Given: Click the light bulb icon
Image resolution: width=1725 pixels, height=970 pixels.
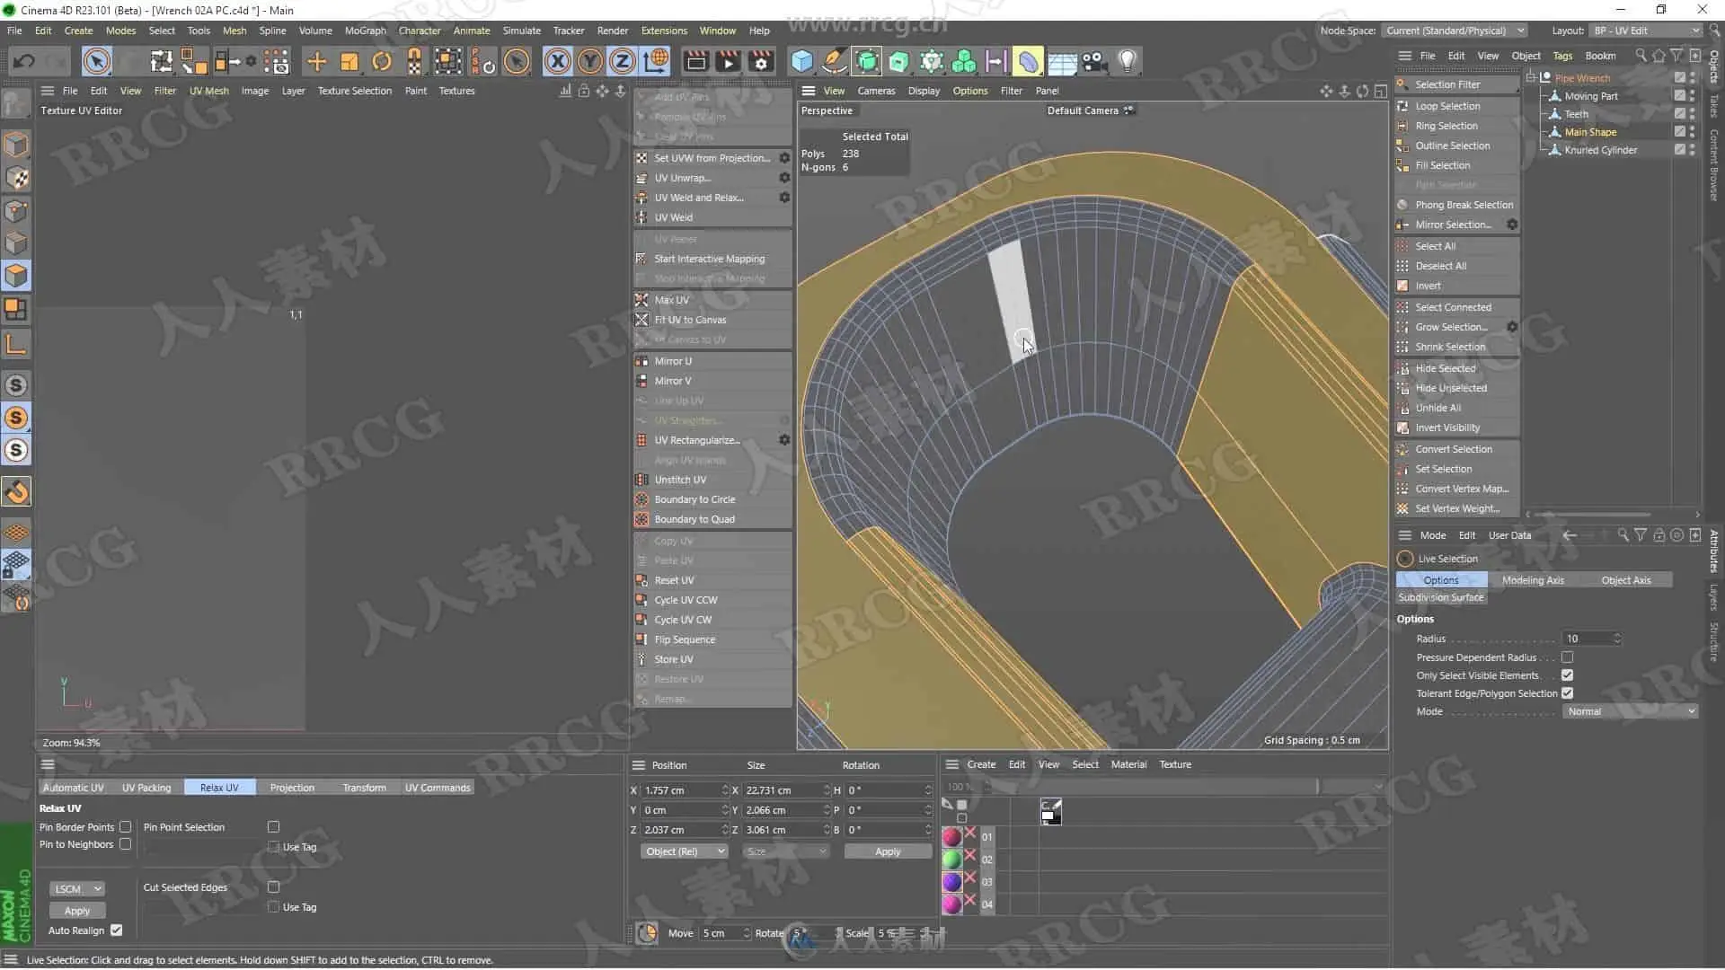Looking at the screenshot, I should (x=1127, y=61).
